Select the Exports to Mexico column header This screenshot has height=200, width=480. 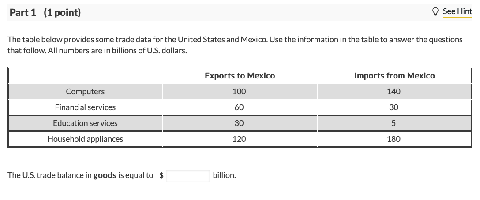coord(240,75)
